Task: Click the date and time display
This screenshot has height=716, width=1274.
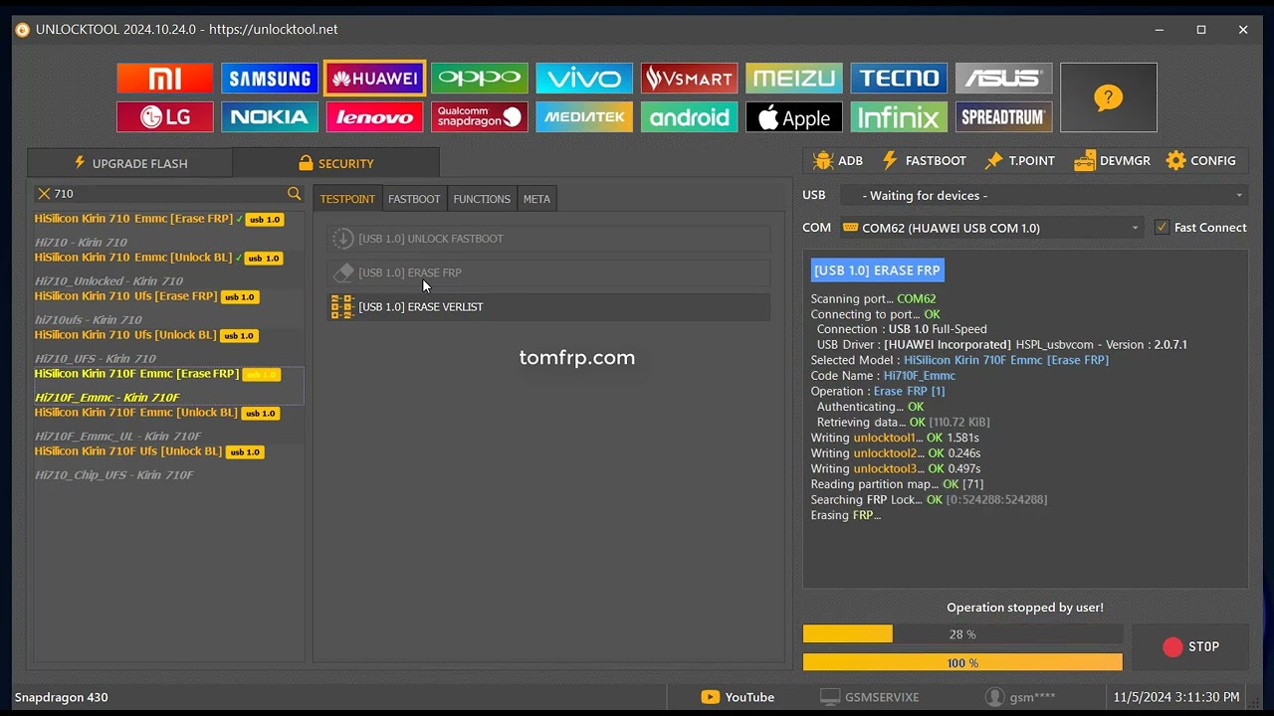Action: [1176, 697]
